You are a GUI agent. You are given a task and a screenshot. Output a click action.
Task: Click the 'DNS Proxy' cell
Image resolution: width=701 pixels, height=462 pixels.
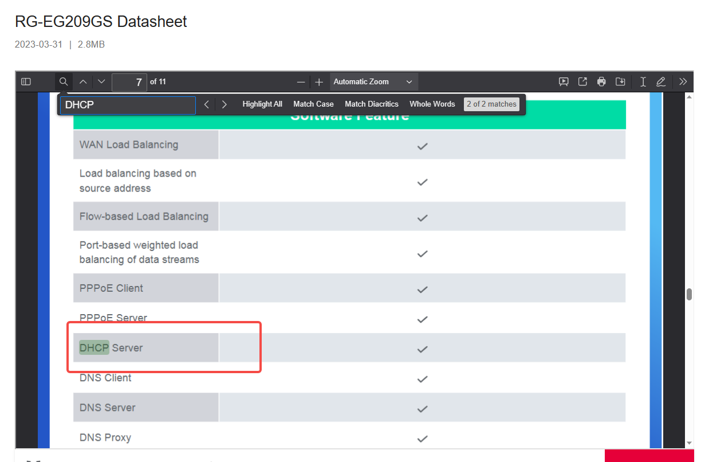tap(146, 437)
